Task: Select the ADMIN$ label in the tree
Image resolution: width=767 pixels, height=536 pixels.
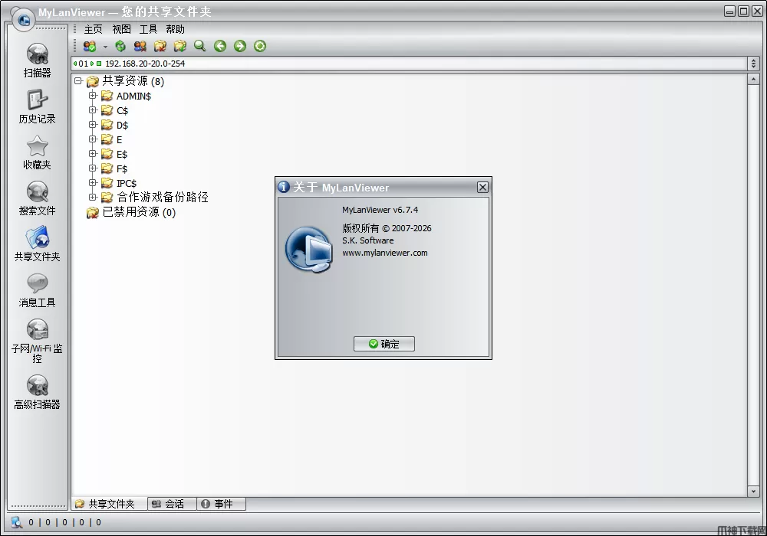Action: (x=133, y=96)
